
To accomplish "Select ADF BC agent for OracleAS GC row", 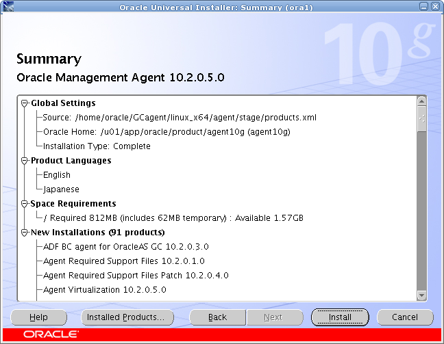I will (125, 247).
